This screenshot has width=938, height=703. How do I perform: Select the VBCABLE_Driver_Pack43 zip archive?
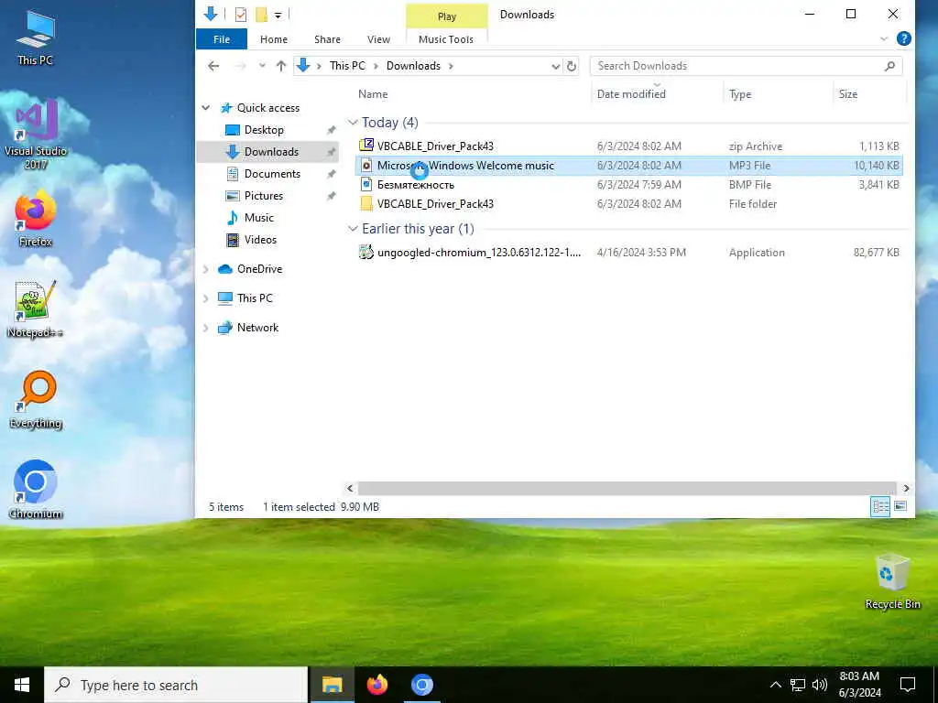click(628, 146)
